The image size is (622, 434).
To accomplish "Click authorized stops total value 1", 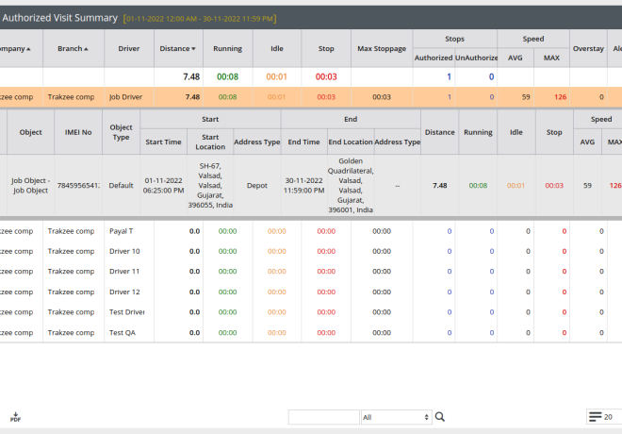I will 449,77.
